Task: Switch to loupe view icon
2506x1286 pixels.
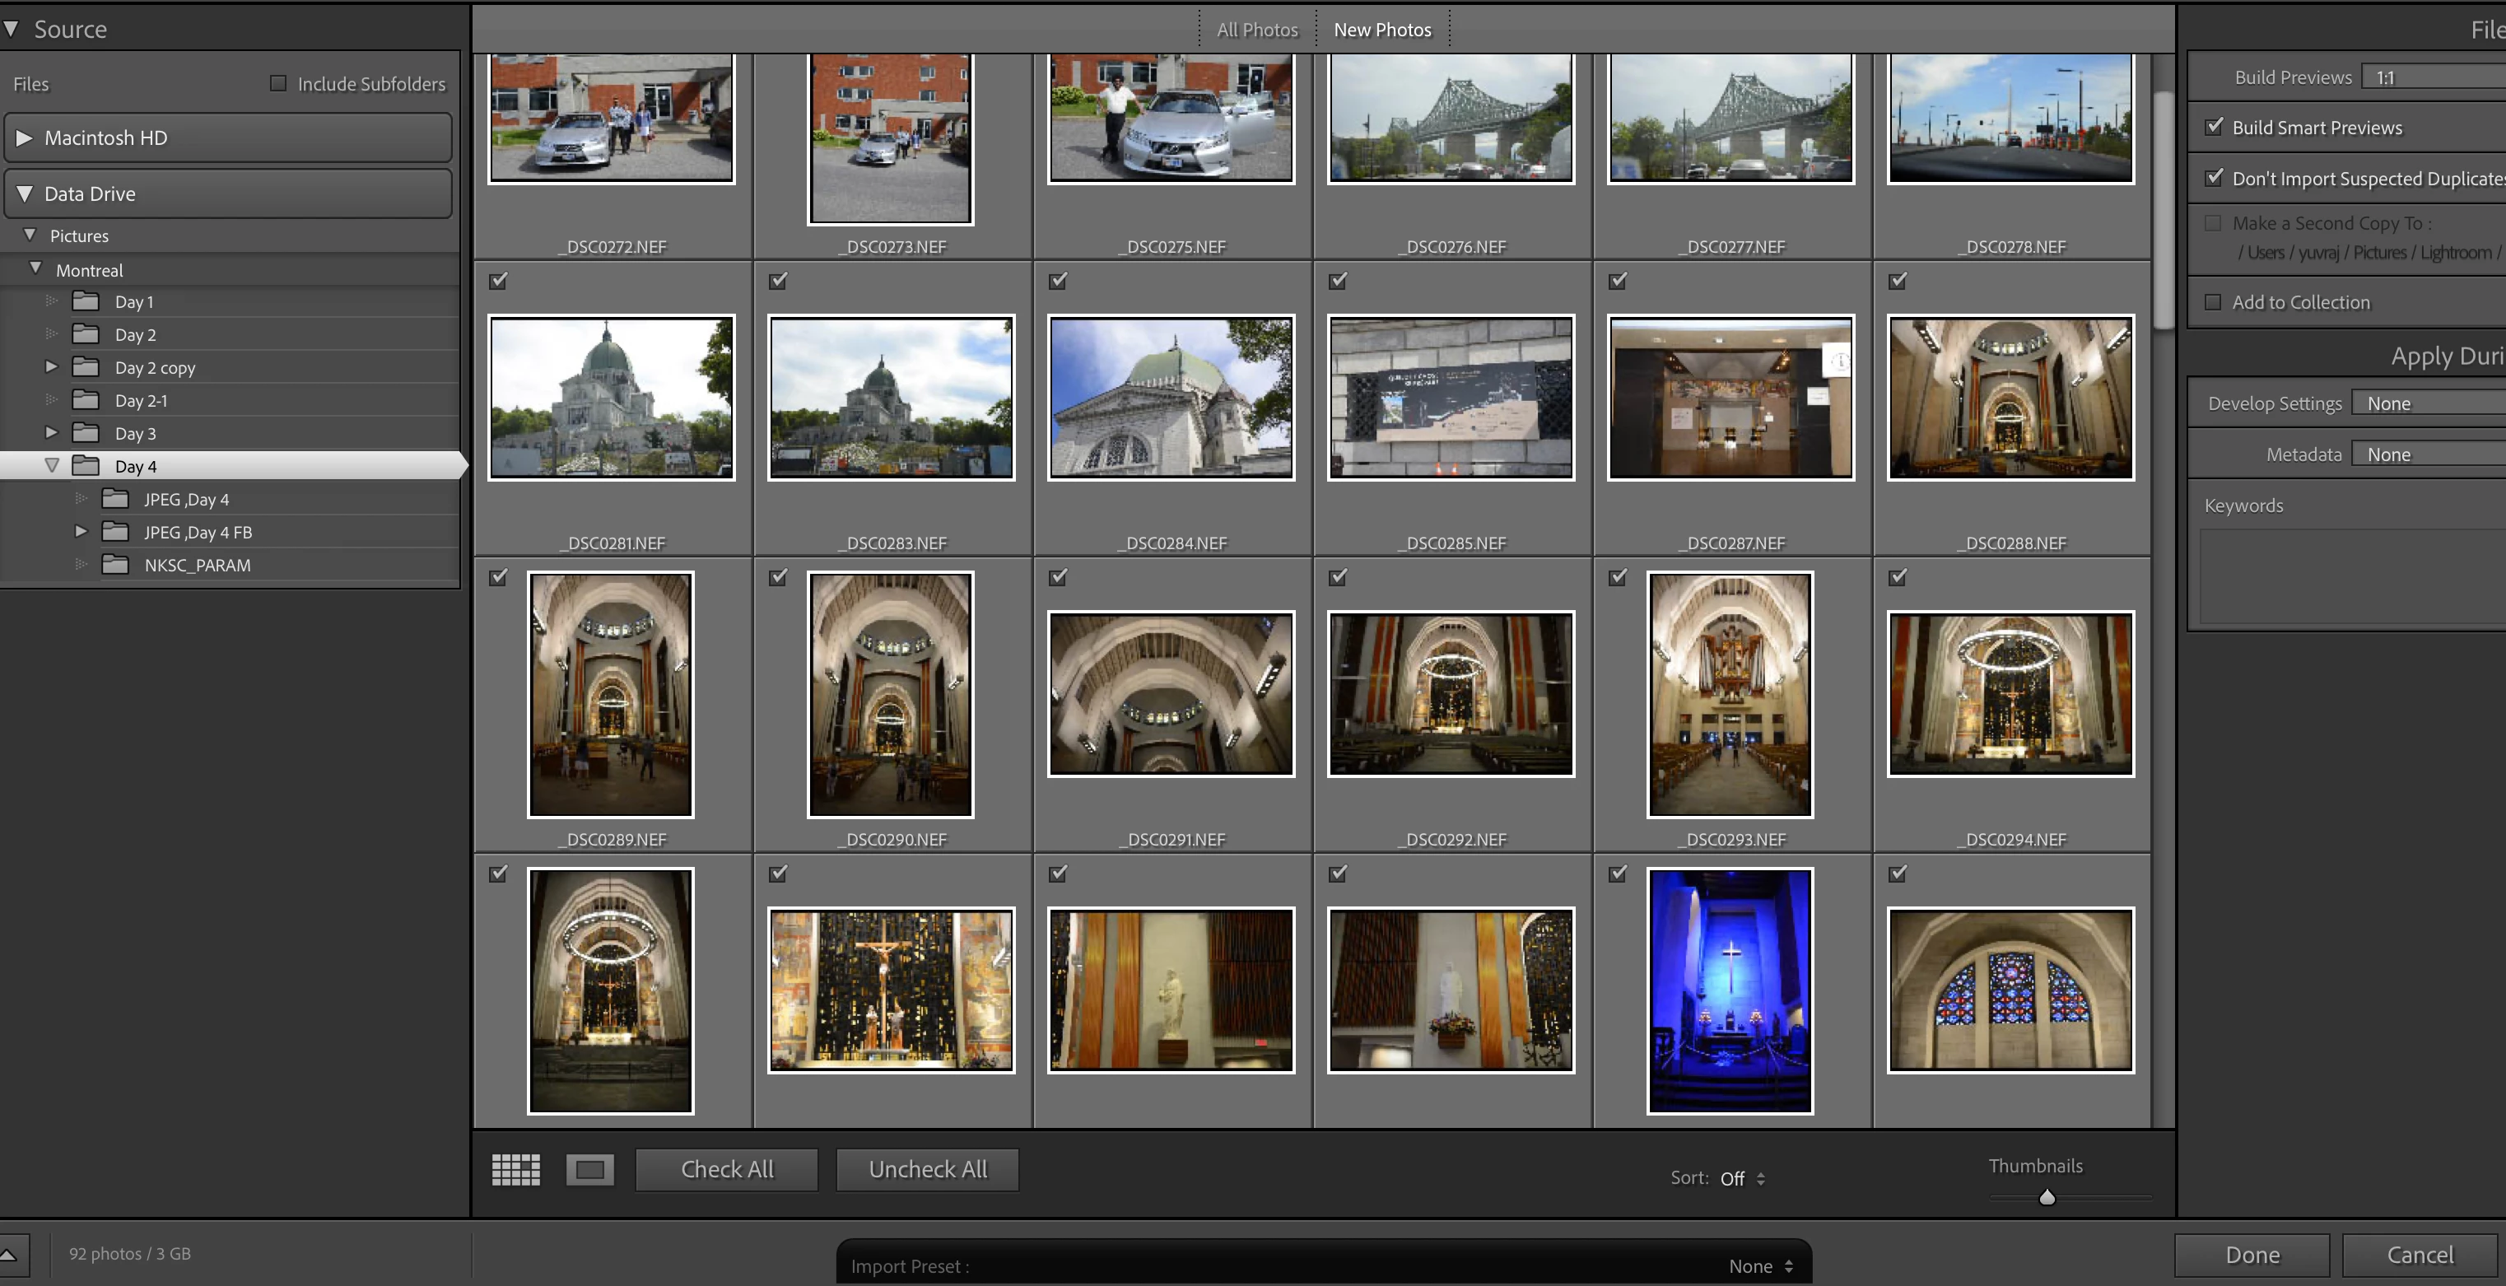Action: pyautogui.click(x=589, y=1169)
